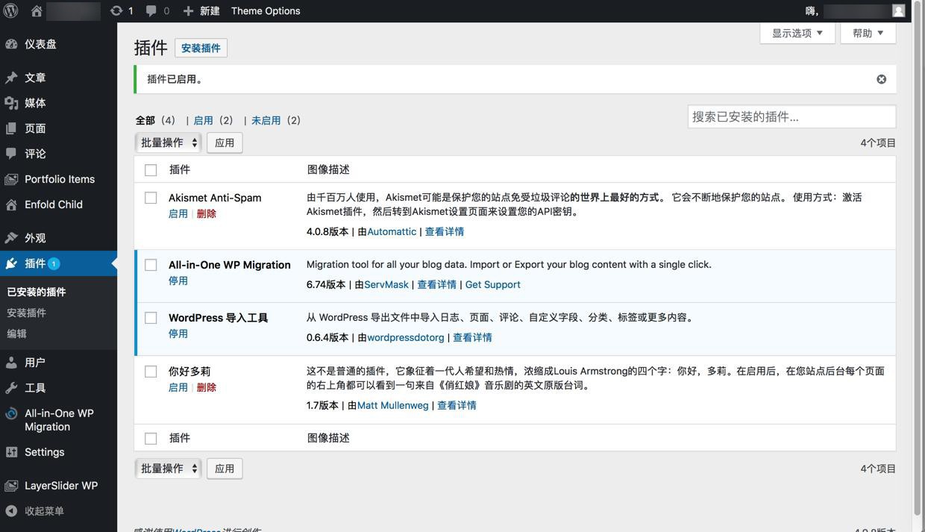Click the 安装插件 button beside the title

[201, 48]
